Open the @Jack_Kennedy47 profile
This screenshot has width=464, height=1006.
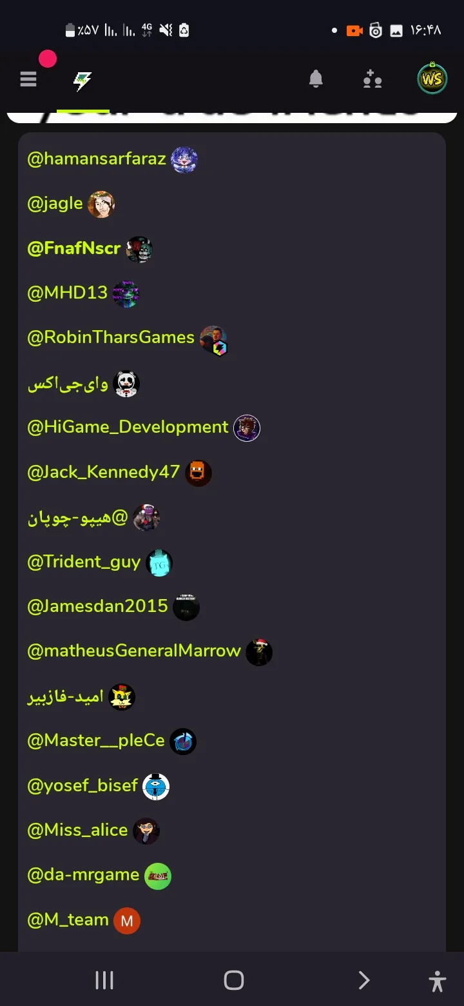pos(103,472)
